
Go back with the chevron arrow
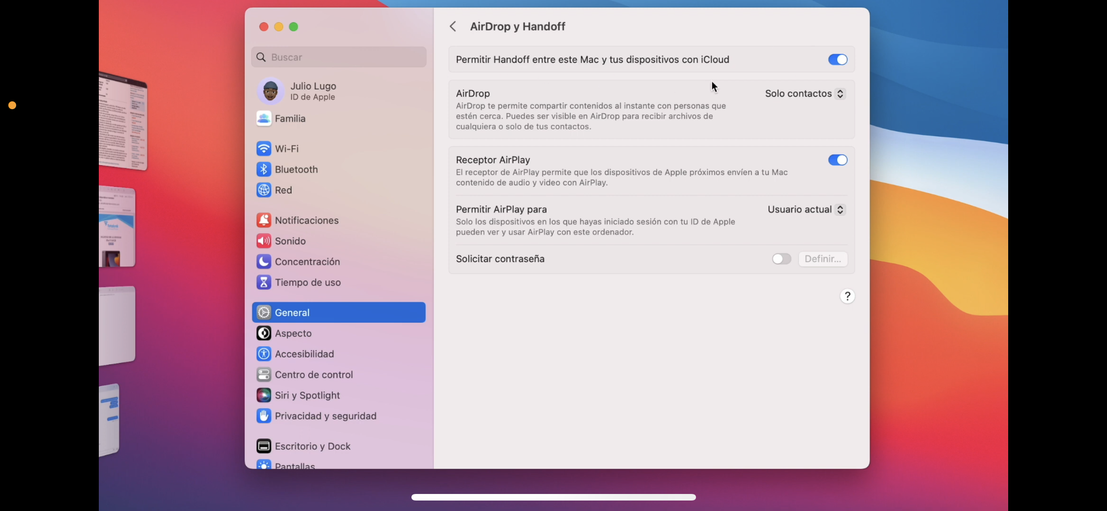click(453, 27)
